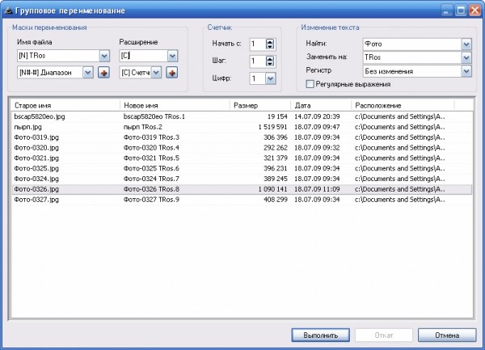
Task: Enable the Регулярные выражения checkbox
Action: [310, 84]
